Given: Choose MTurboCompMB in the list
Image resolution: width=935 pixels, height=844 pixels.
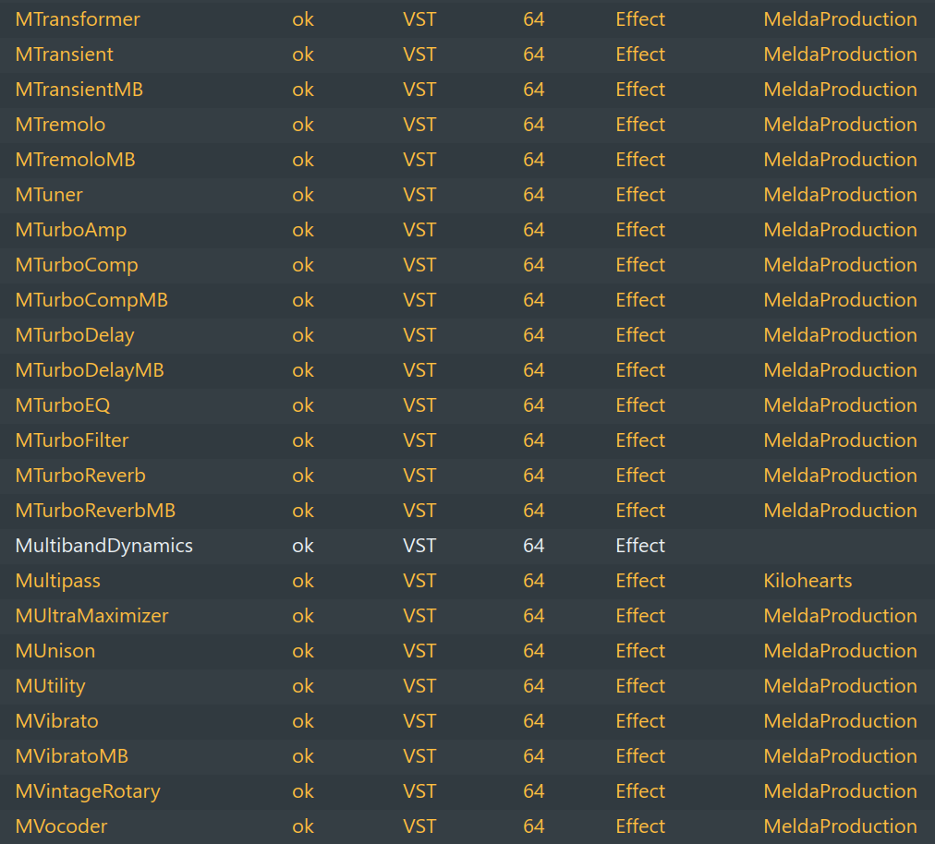Looking at the screenshot, I should pyautogui.click(x=91, y=300).
